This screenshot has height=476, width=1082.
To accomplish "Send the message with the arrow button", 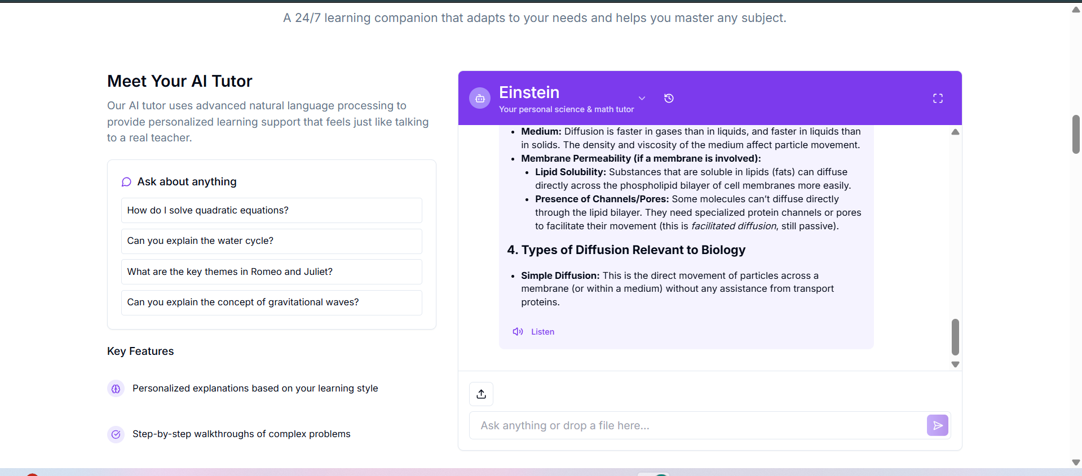I will pos(937,425).
